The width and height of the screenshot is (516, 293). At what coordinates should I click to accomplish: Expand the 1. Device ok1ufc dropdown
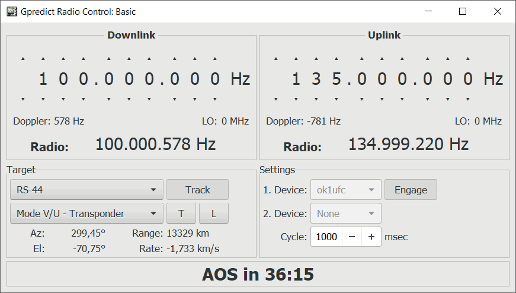tap(346, 190)
